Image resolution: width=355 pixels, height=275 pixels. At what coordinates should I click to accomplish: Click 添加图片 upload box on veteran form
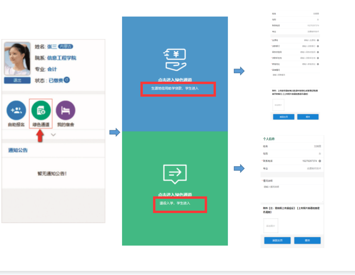pos(271,226)
